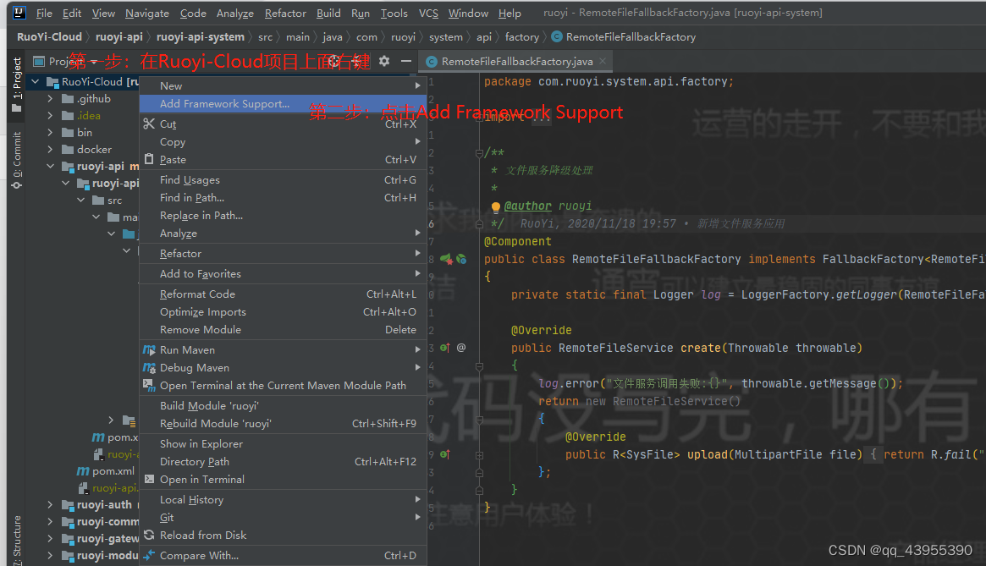Click the Paste clipboard icon in context menu

point(149,159)
